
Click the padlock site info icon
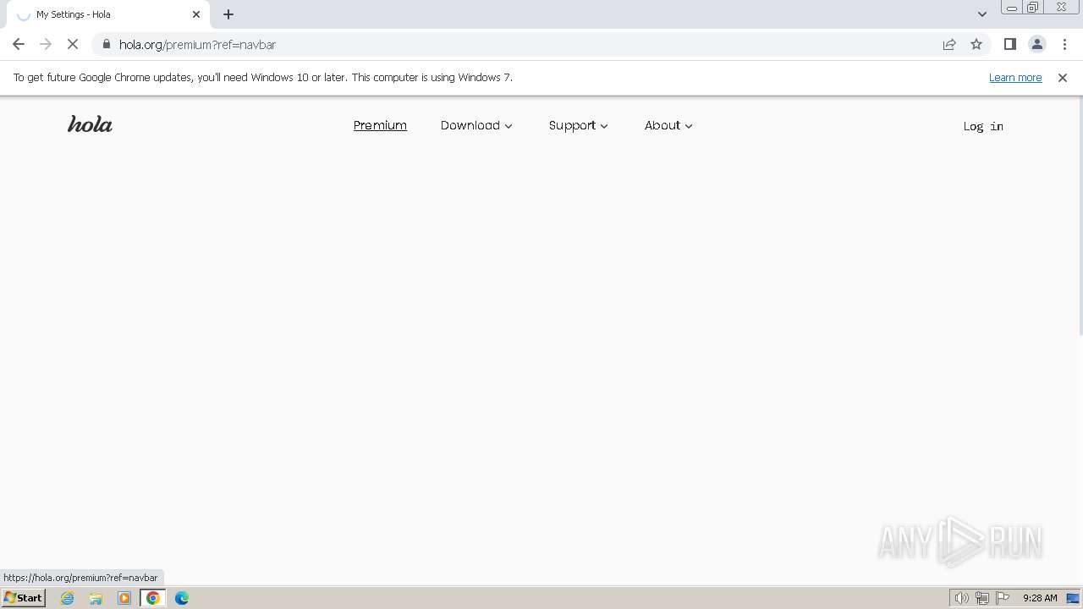(x=106, y=44)
